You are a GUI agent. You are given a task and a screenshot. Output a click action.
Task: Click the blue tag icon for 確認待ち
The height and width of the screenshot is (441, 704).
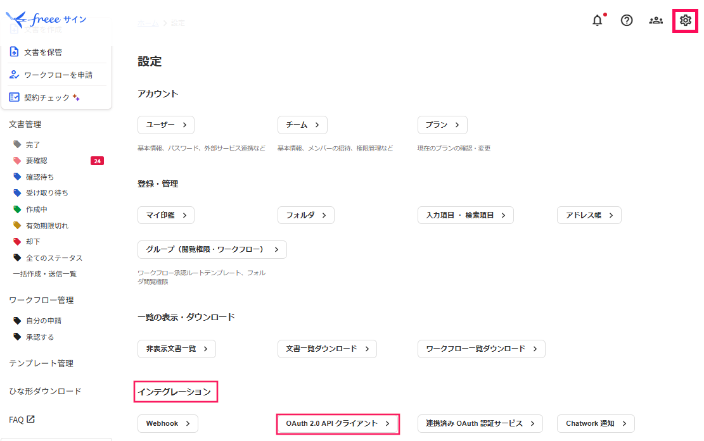pyautogui.click(x=17, y=177)
